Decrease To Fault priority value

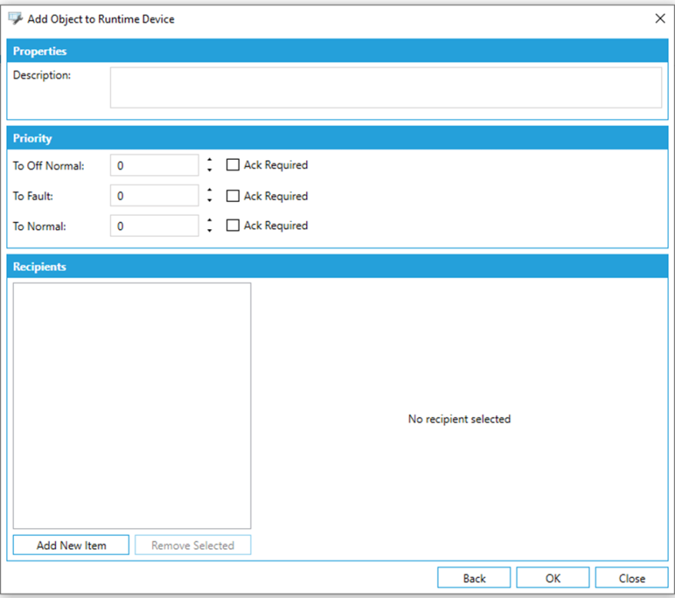pyautogui.click(x=210, y=201)
